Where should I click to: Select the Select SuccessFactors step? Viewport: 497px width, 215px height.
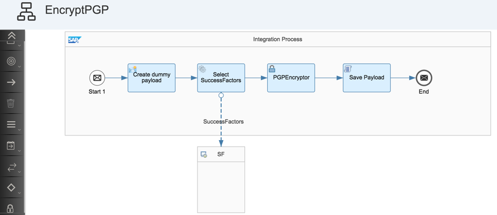[x=221, y=78]
